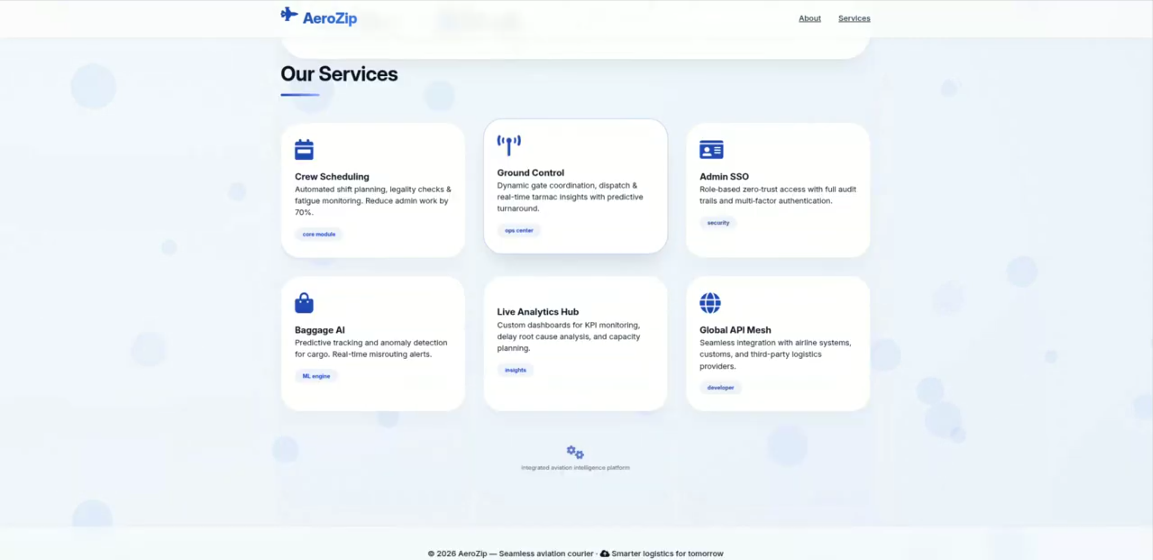Click 'Smarter logistics for tomorrow' footer text
1153x560 pixels.
click(x=667, y=553)
